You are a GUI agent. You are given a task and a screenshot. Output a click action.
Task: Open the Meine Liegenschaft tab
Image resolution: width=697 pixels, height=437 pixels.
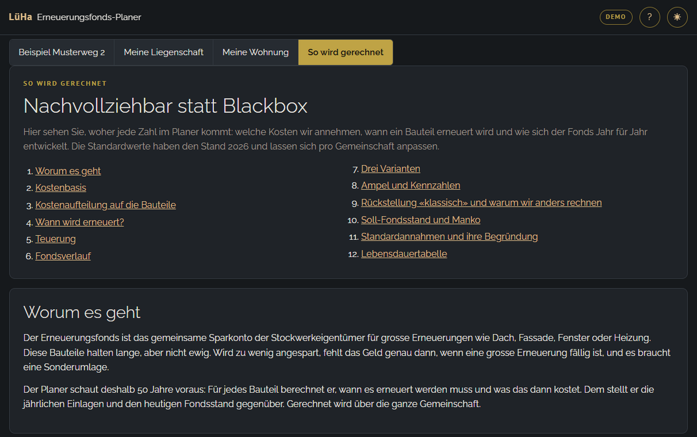click(164, 52)
